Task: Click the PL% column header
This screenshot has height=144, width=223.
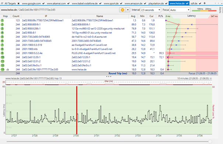Action: [x=160, y=16]
